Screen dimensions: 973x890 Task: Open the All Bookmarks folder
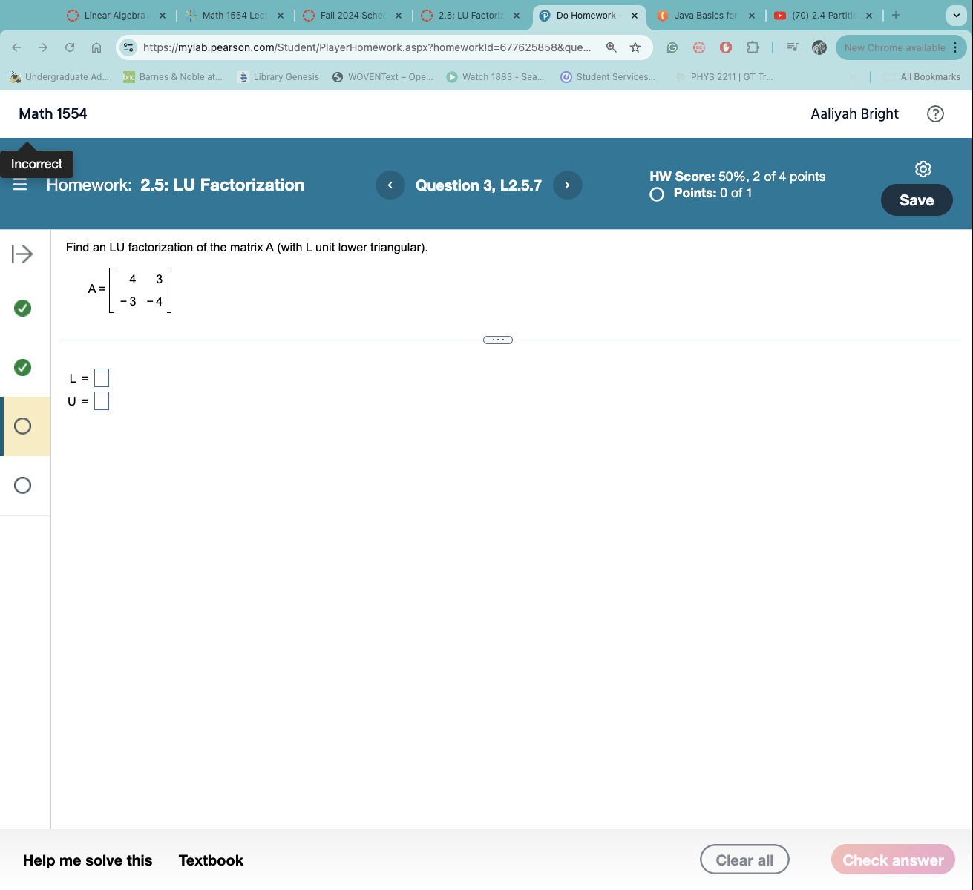[x=922, y=77]
